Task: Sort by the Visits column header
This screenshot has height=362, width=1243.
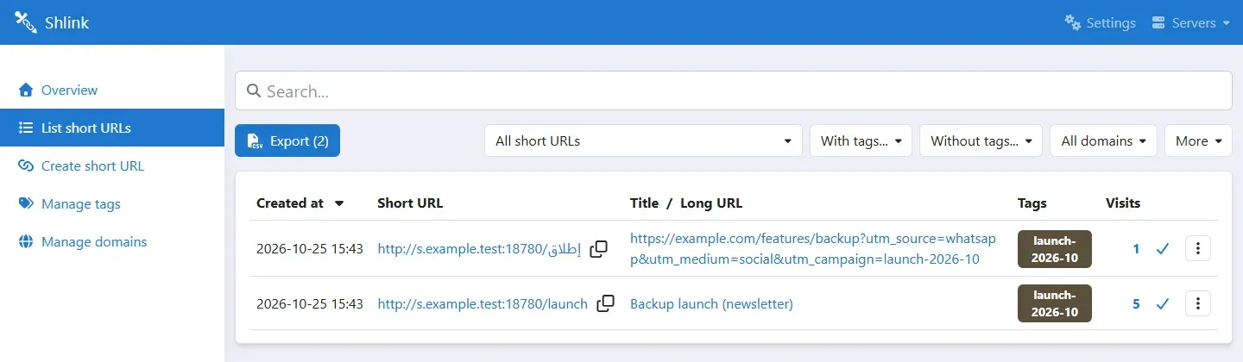Action: pyautogui.click(x=1123, y=203)
